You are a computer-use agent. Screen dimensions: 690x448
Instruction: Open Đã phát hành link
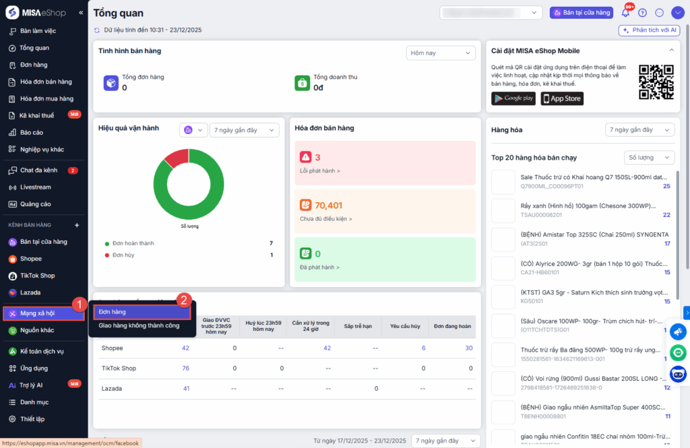coord(319,267)
